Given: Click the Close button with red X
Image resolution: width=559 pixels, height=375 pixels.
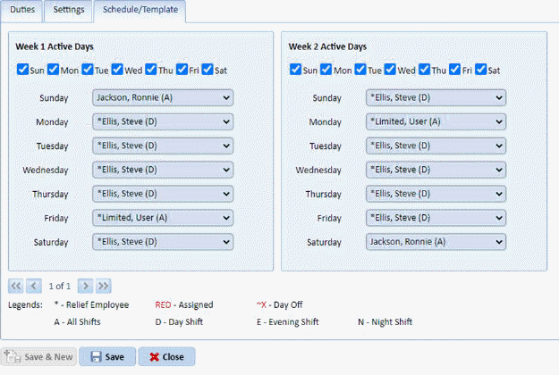Looking at the screenshot, I should (x=165, y=356).
